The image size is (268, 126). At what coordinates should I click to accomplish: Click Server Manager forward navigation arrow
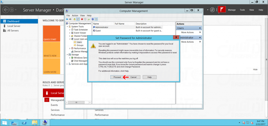(12, 10)
